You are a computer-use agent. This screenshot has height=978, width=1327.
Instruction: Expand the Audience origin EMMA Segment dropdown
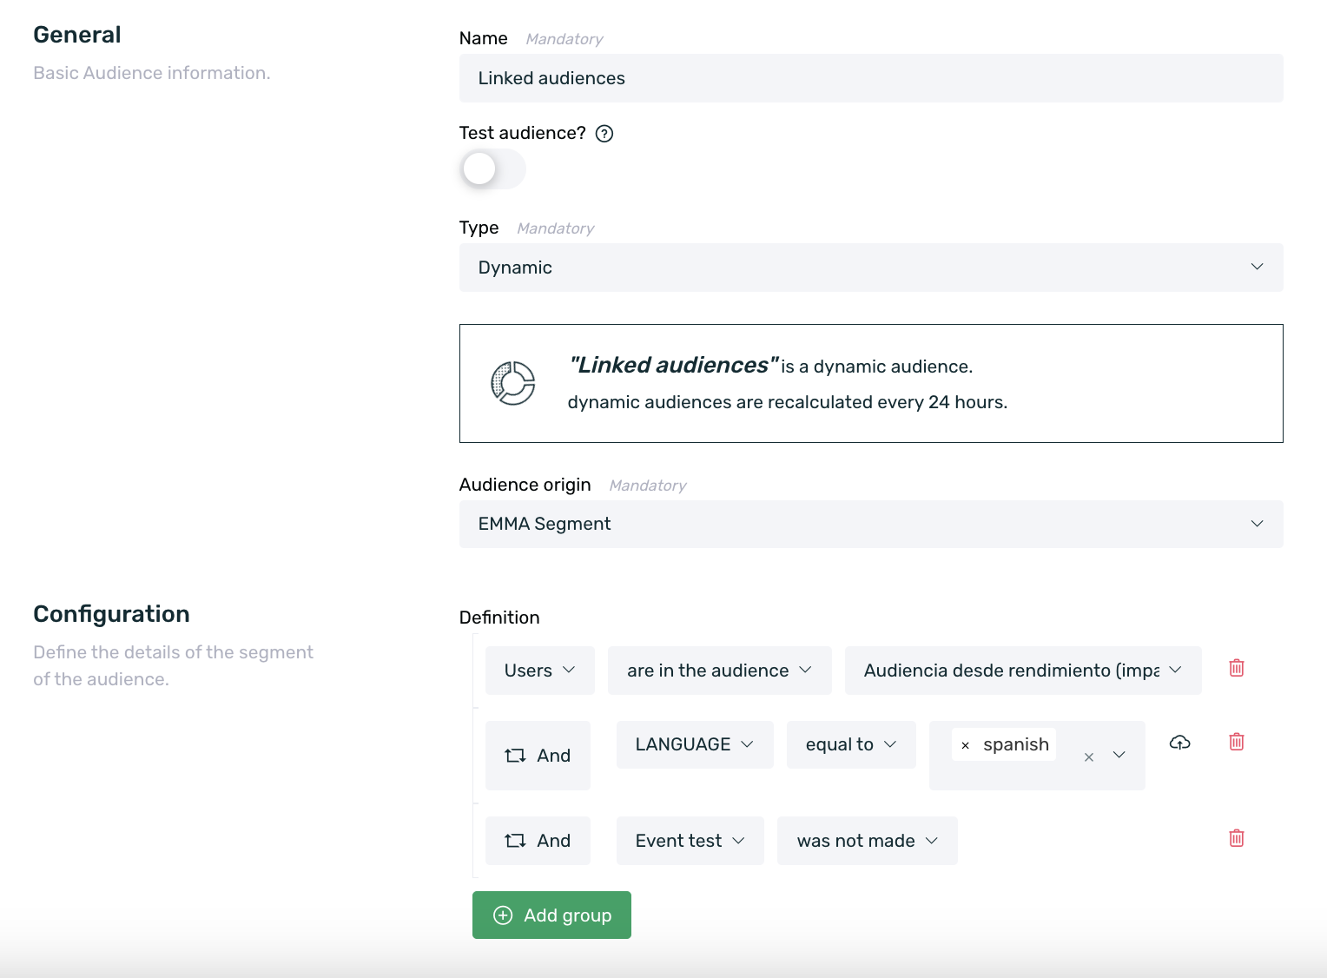pyautogui.click(x=870, y=524)
